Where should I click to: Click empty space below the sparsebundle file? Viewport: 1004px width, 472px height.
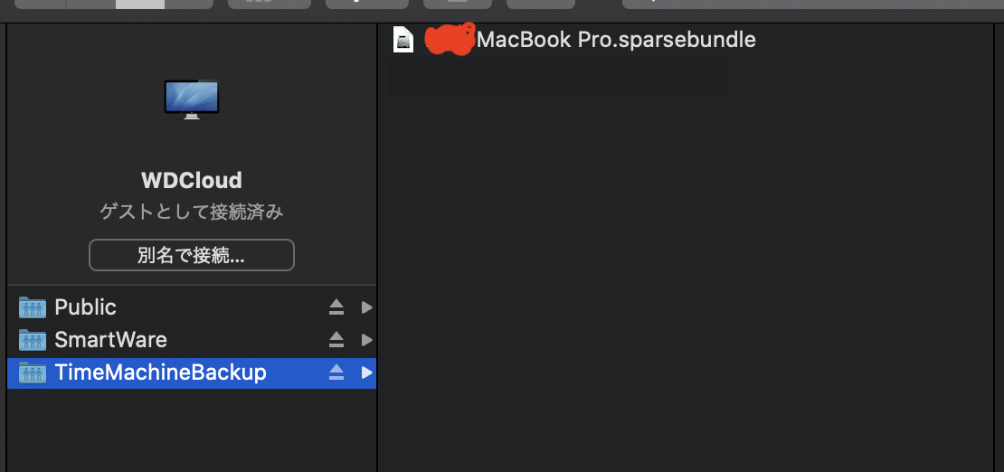click(687, 271)
